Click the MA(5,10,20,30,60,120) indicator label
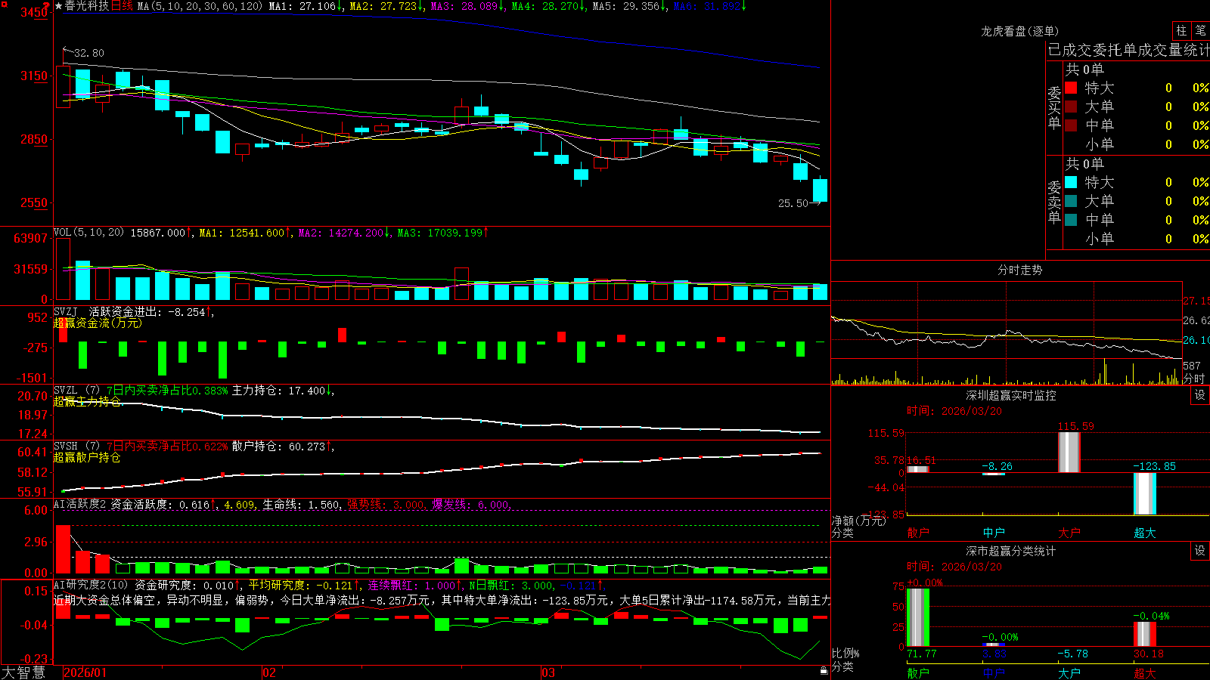Viewport: 1210px width, 680px height. click(200, 6)
